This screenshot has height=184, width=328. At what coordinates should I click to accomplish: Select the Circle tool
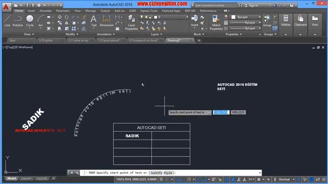click(30, 21)
